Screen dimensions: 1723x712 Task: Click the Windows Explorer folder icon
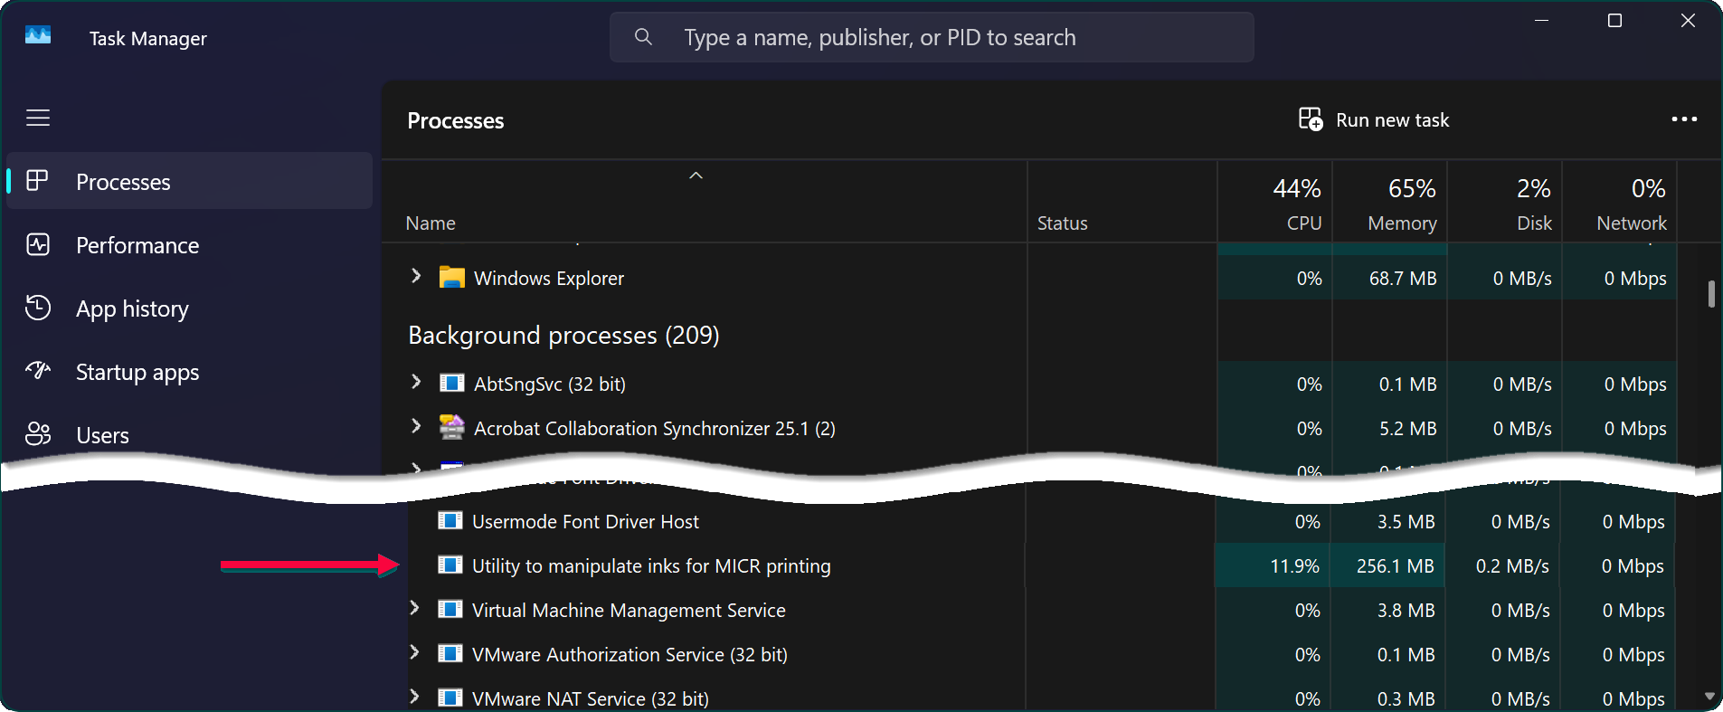[x=451, y=278]
